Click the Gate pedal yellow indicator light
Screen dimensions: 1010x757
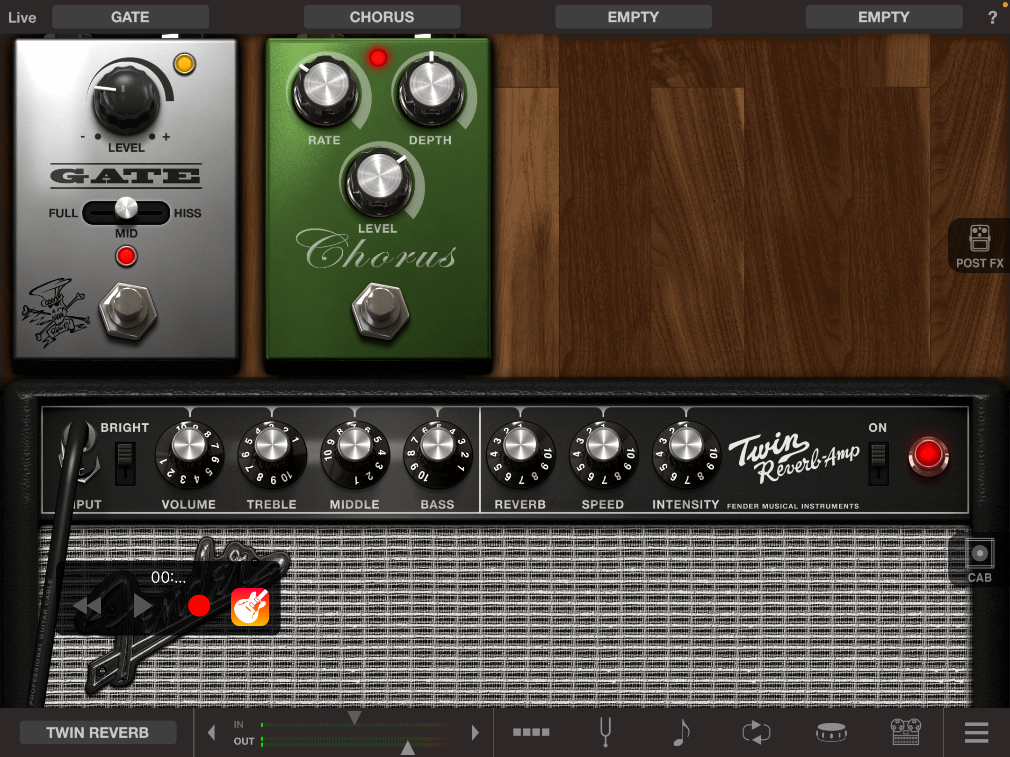click(185, 64)
